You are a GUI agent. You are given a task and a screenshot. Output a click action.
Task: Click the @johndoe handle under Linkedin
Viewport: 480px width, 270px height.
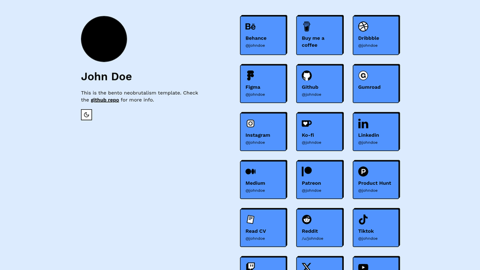[x=368, y=143]
